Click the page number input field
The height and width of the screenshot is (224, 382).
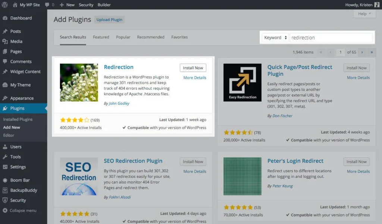pos(340,52)
